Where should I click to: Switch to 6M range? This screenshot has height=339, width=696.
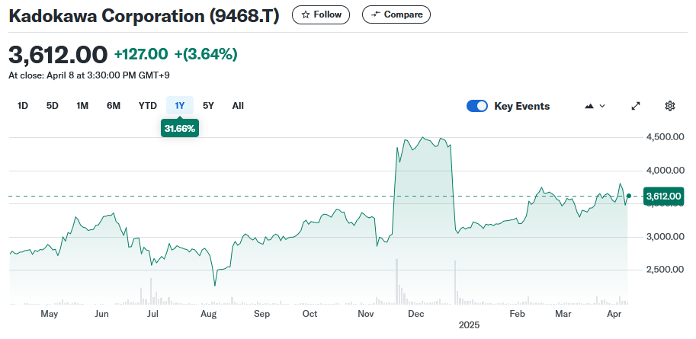coord(114,106)
